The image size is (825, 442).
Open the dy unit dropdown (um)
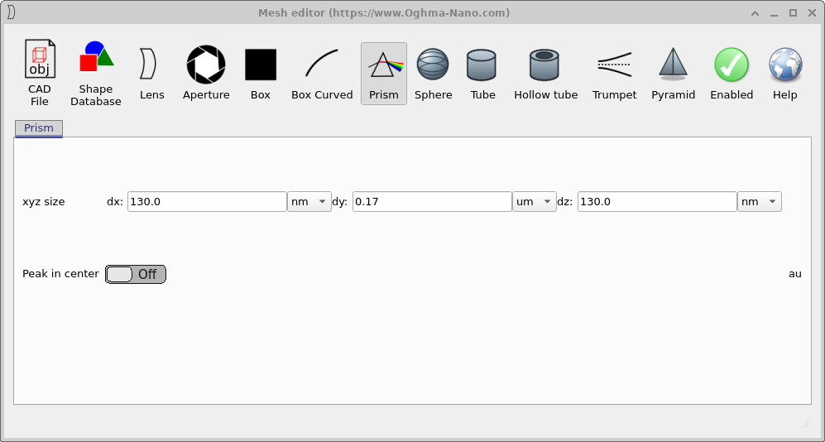pyautogui.click(x=535, y=201)
